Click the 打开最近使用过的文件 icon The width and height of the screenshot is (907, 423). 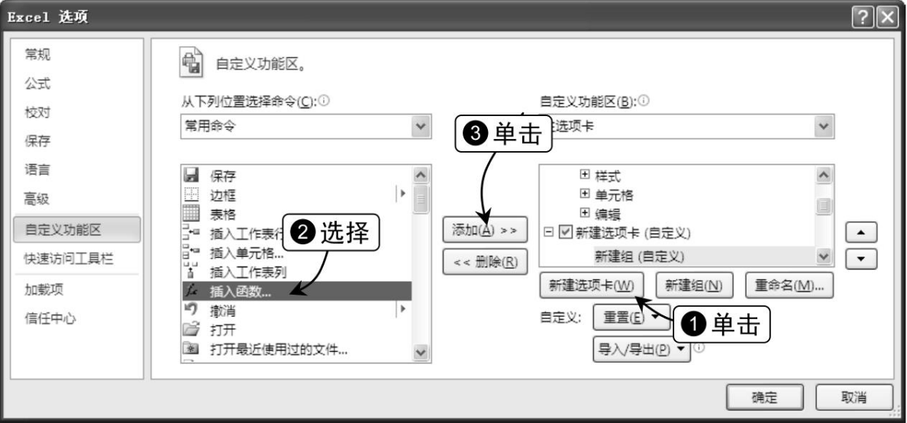pos(191,350)
